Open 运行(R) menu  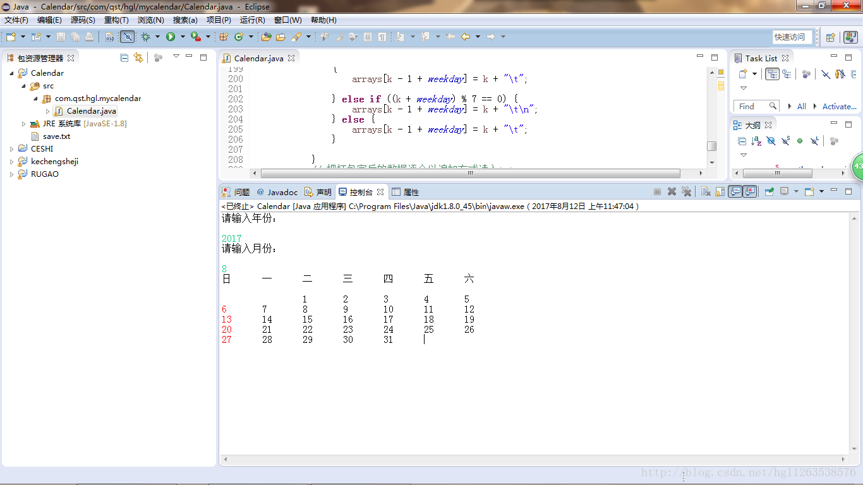click(x=253, y=20)
